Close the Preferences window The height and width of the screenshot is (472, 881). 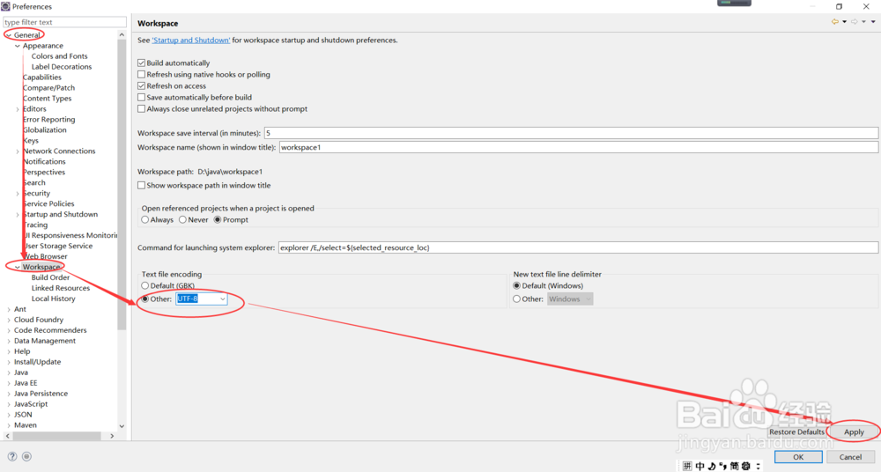866,6
